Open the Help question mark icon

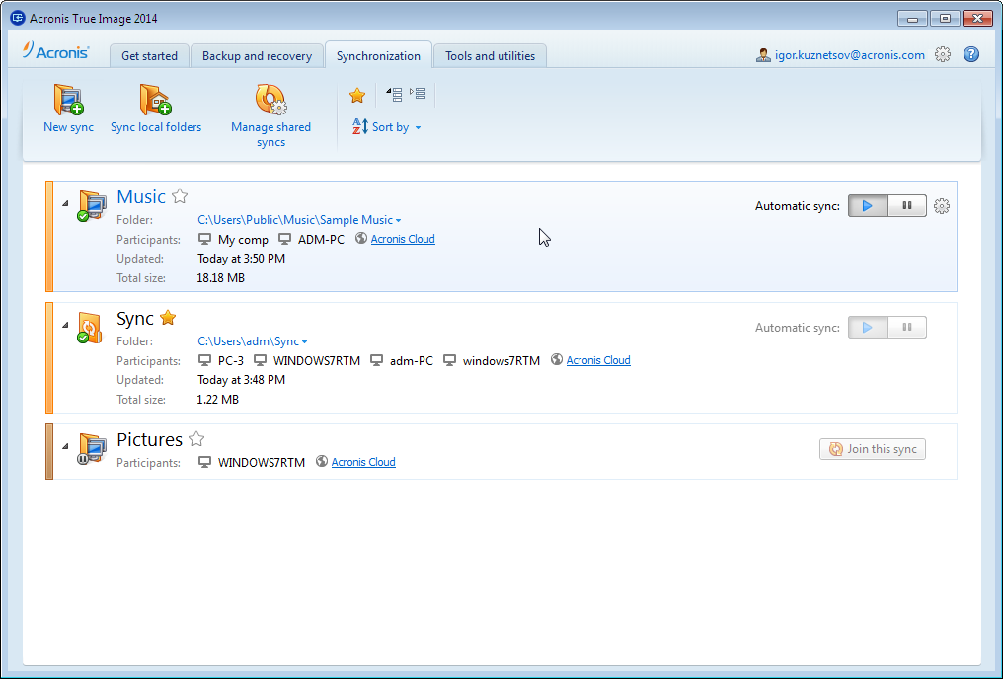pyautogui.click(x=971, y=55)
